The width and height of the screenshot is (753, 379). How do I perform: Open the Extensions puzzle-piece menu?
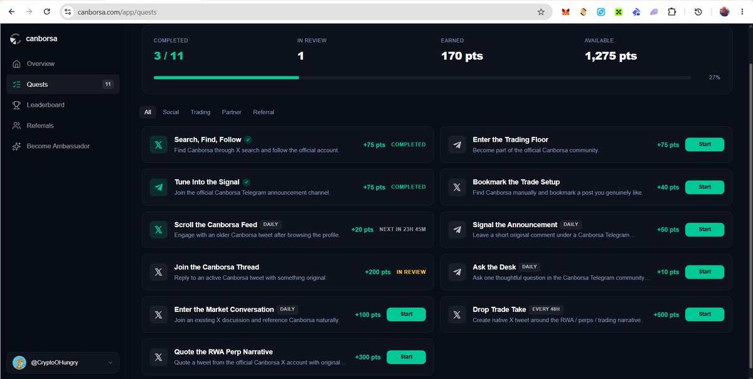point(672,12)
